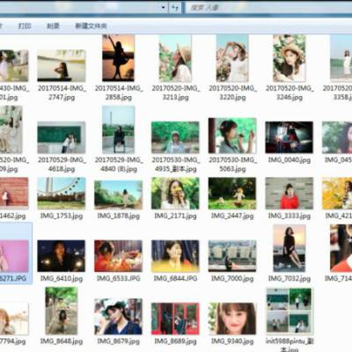Select chalkboard thumbnail 20170529-IMG_4618.jpg
This screenshot has height=352, width=352.
(x=62, y=137)
